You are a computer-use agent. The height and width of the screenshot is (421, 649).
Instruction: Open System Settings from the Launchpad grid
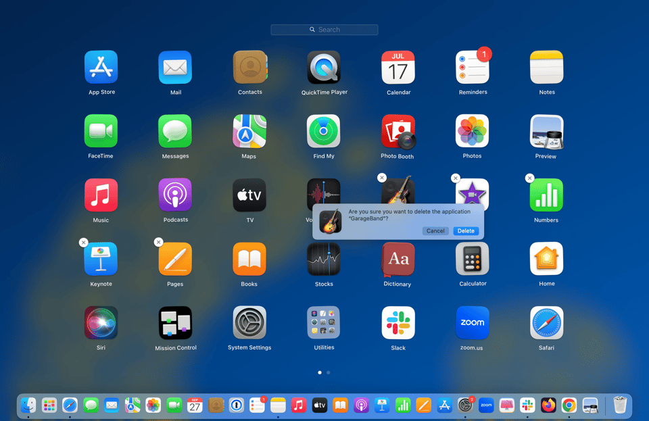[249, 322]
